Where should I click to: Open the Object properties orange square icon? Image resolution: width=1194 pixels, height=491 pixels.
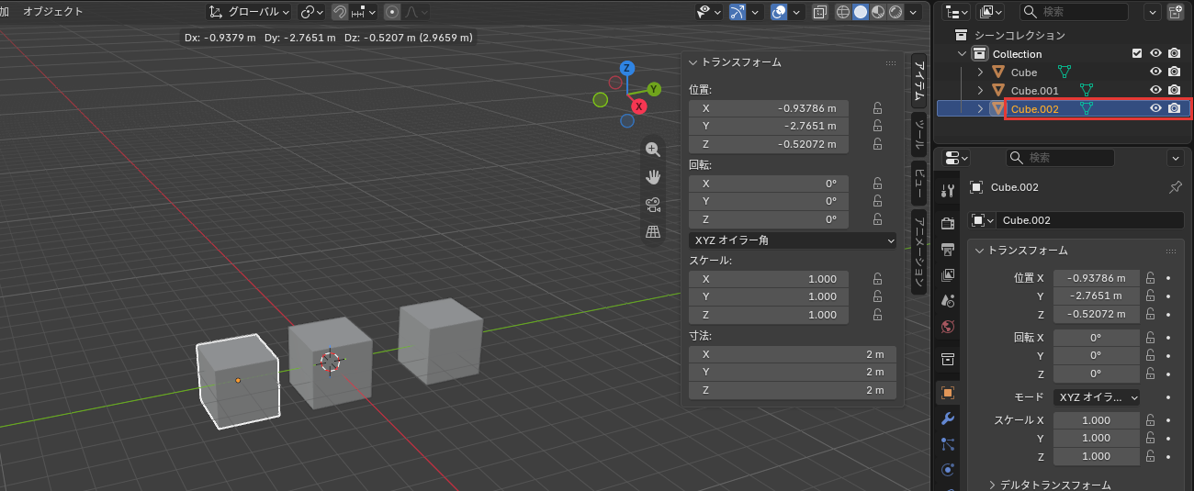948,393
